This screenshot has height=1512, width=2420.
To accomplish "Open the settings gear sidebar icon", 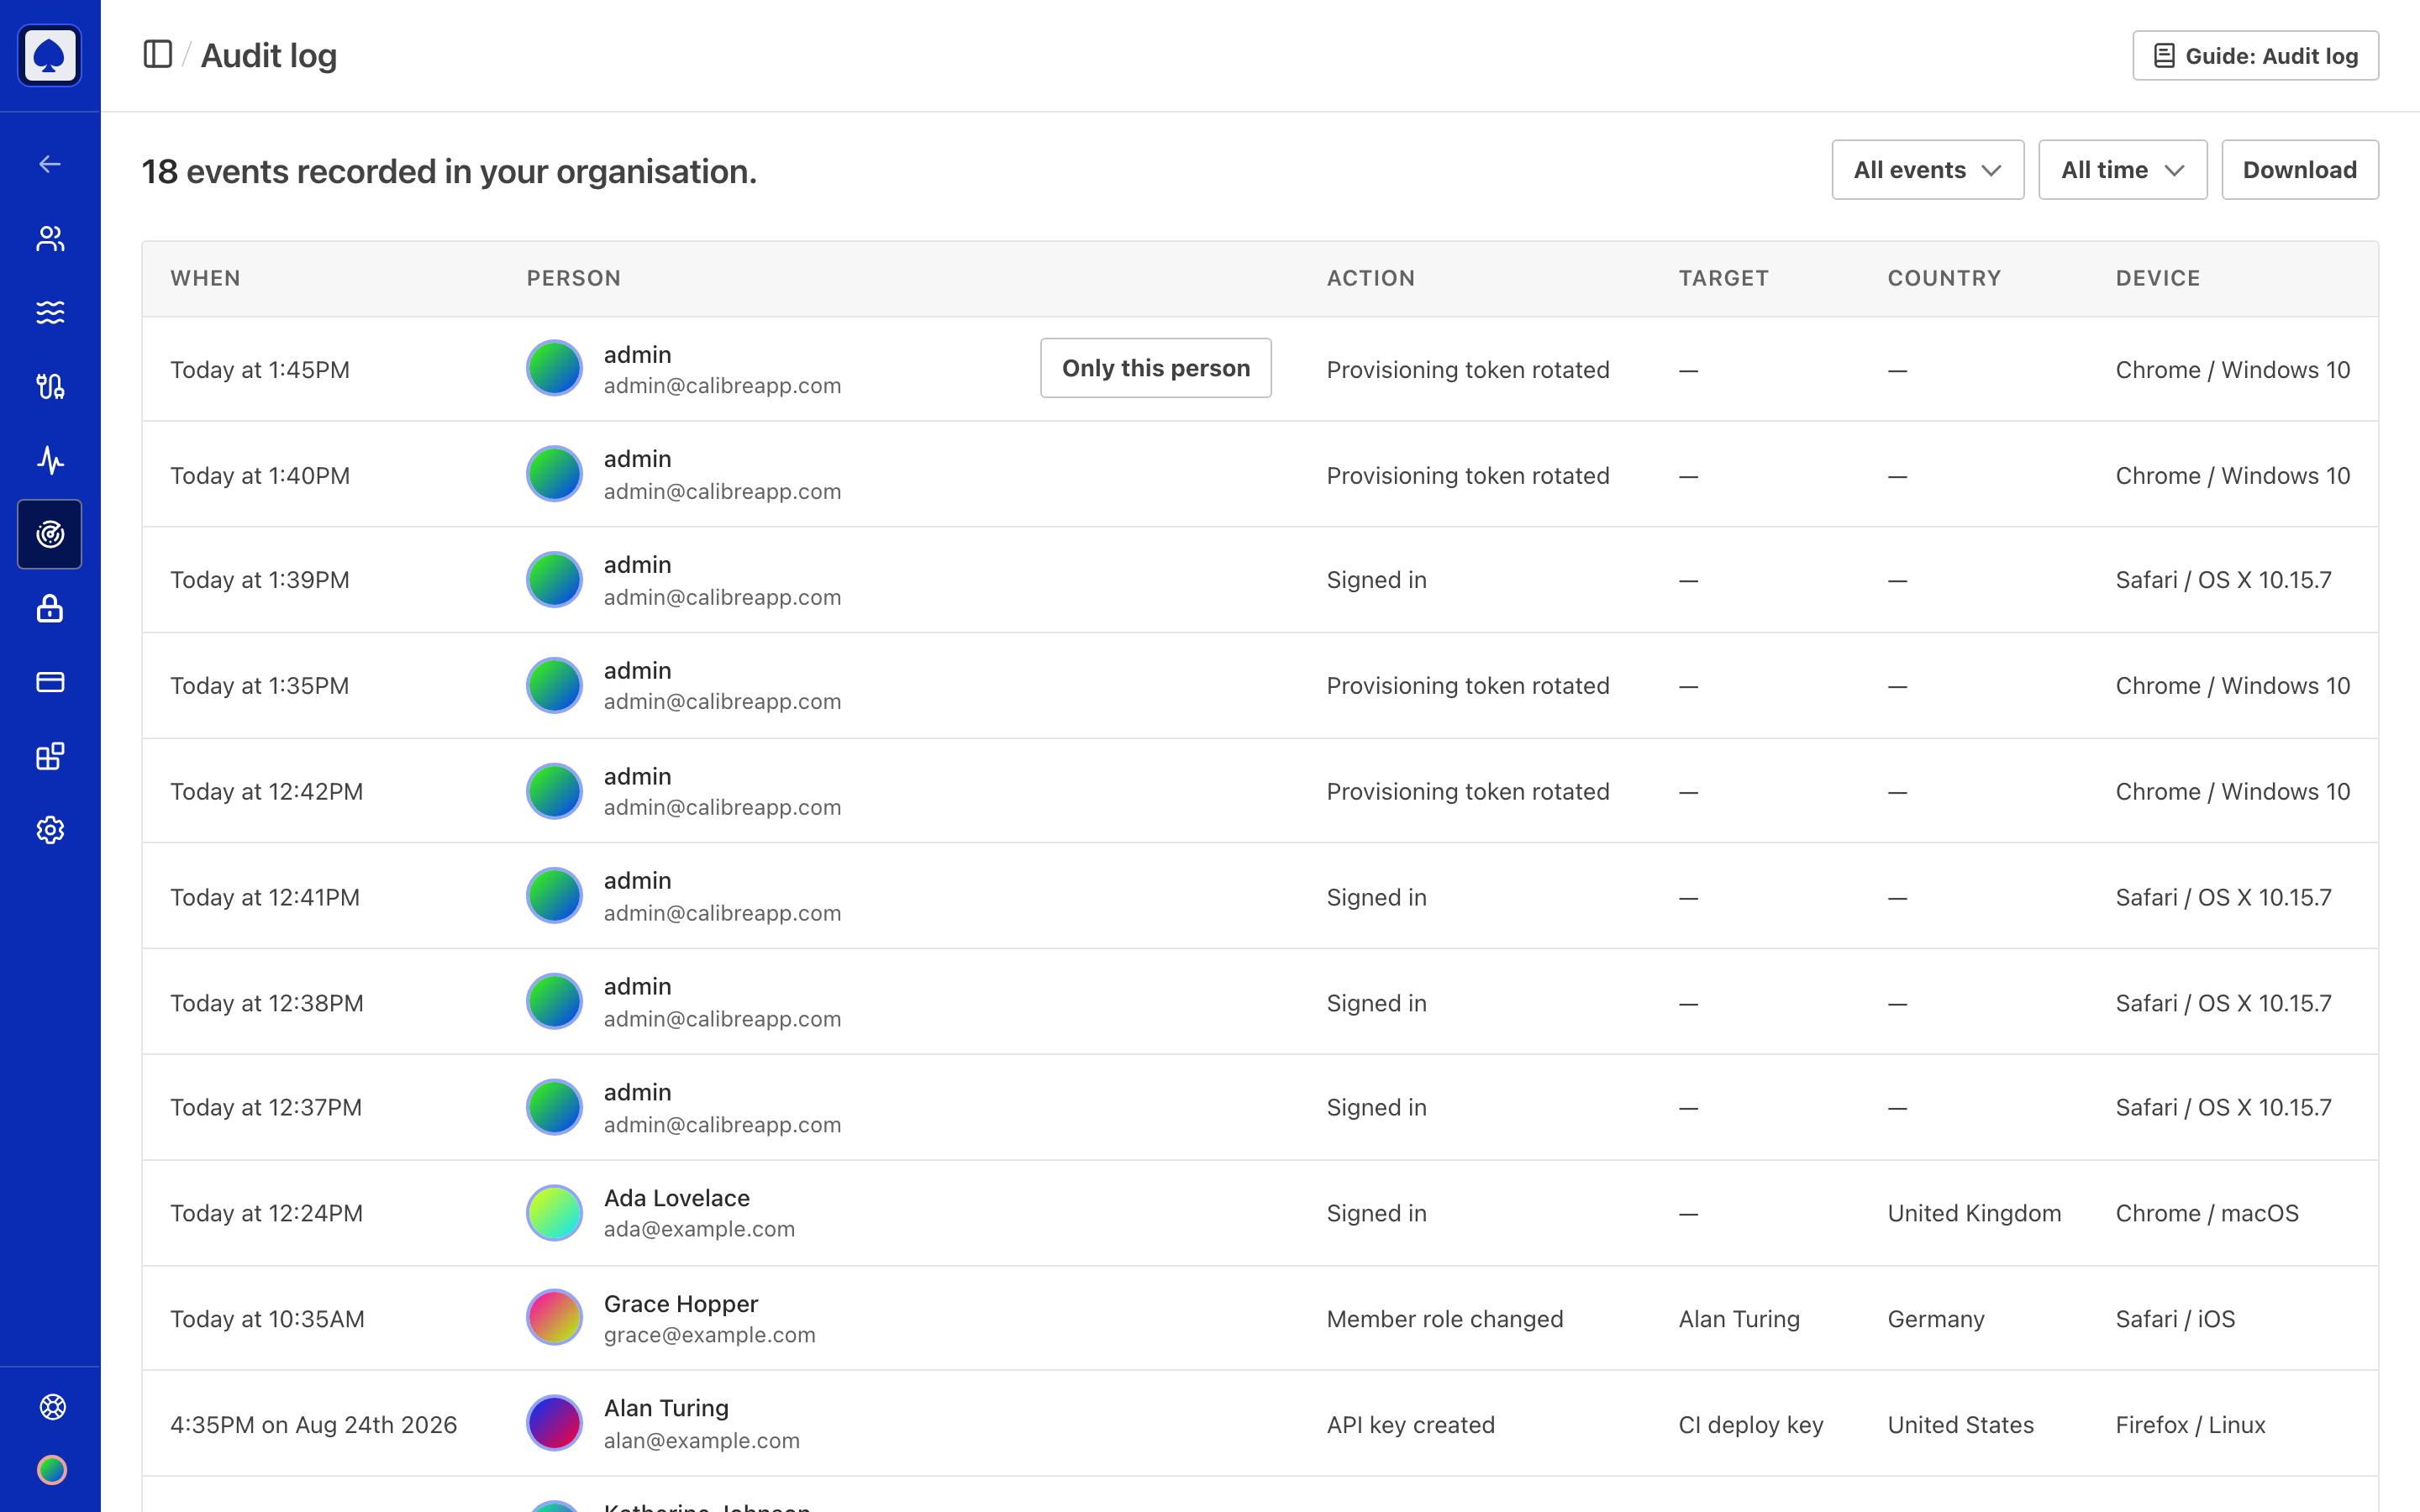I will tap(50, 830).
